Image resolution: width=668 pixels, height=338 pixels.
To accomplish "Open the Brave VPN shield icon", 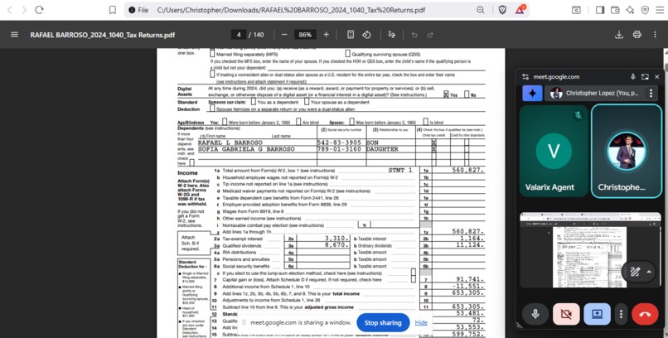I will coord(645,10).
